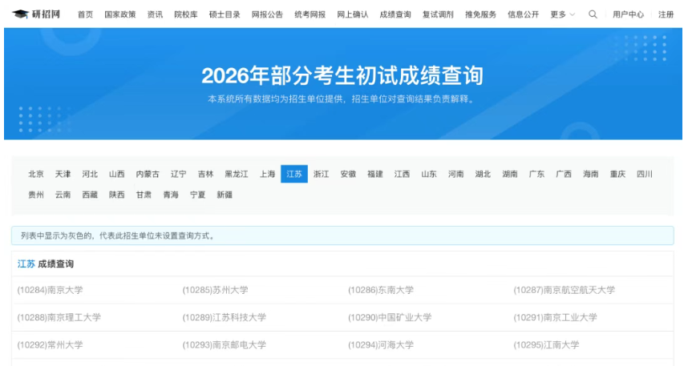Viewport: 684px width, 366px height.
Task: Switch to the 新疆 province tab
Action: 225,195
